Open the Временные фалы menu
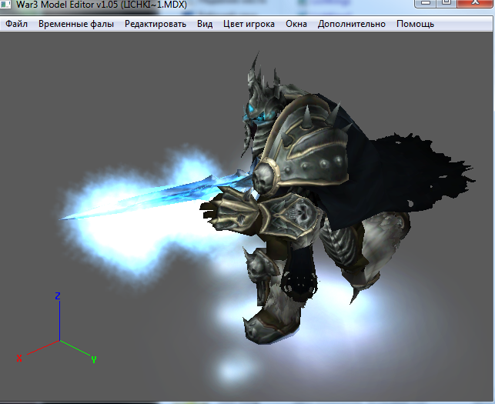The height and width of the screenshot is (404, 495). point(76,24)
